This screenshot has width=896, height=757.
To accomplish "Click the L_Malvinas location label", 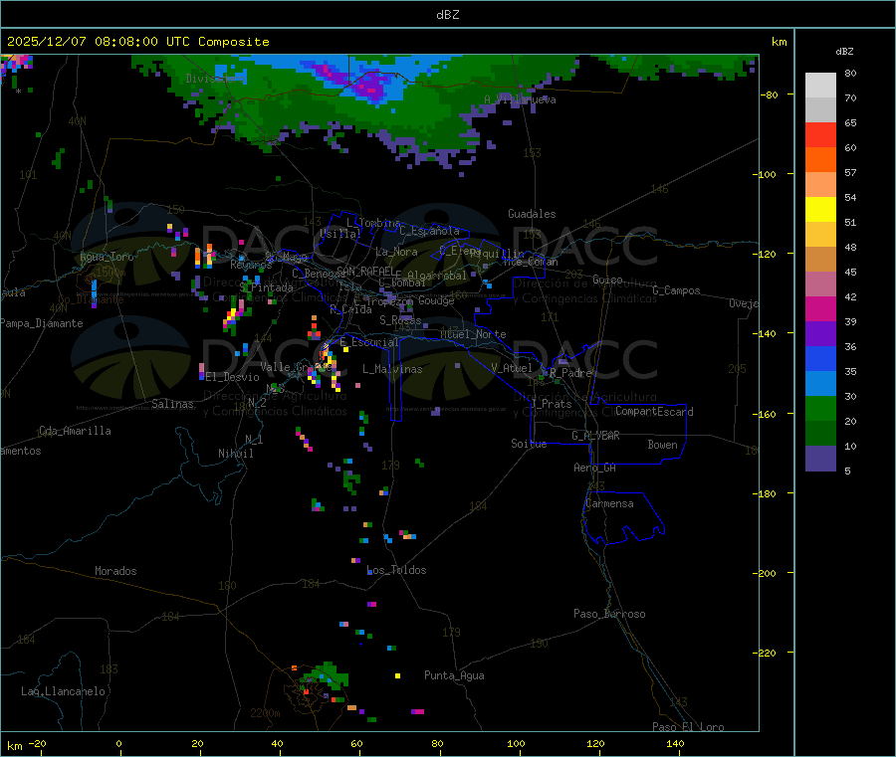I will point(392,369).
